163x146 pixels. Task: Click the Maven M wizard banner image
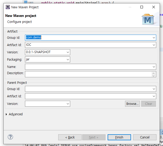click(x=148, y=19)
